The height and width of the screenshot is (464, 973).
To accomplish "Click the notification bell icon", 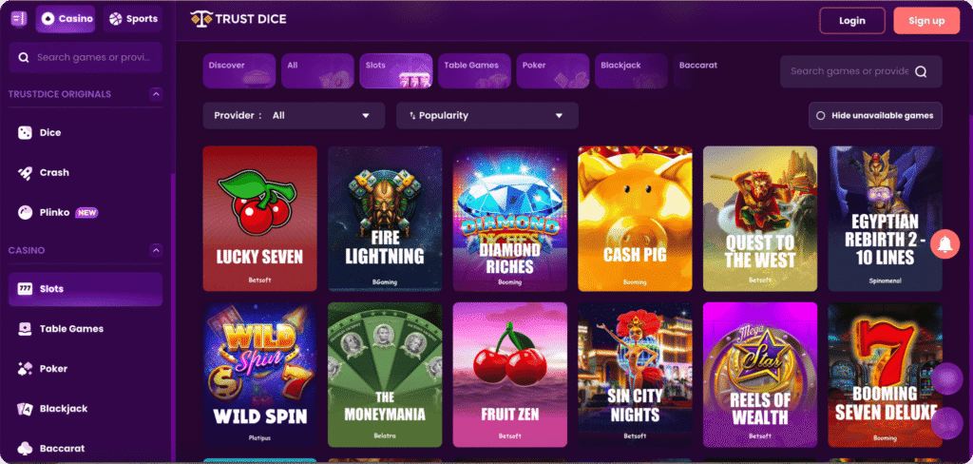I will 944,244.
